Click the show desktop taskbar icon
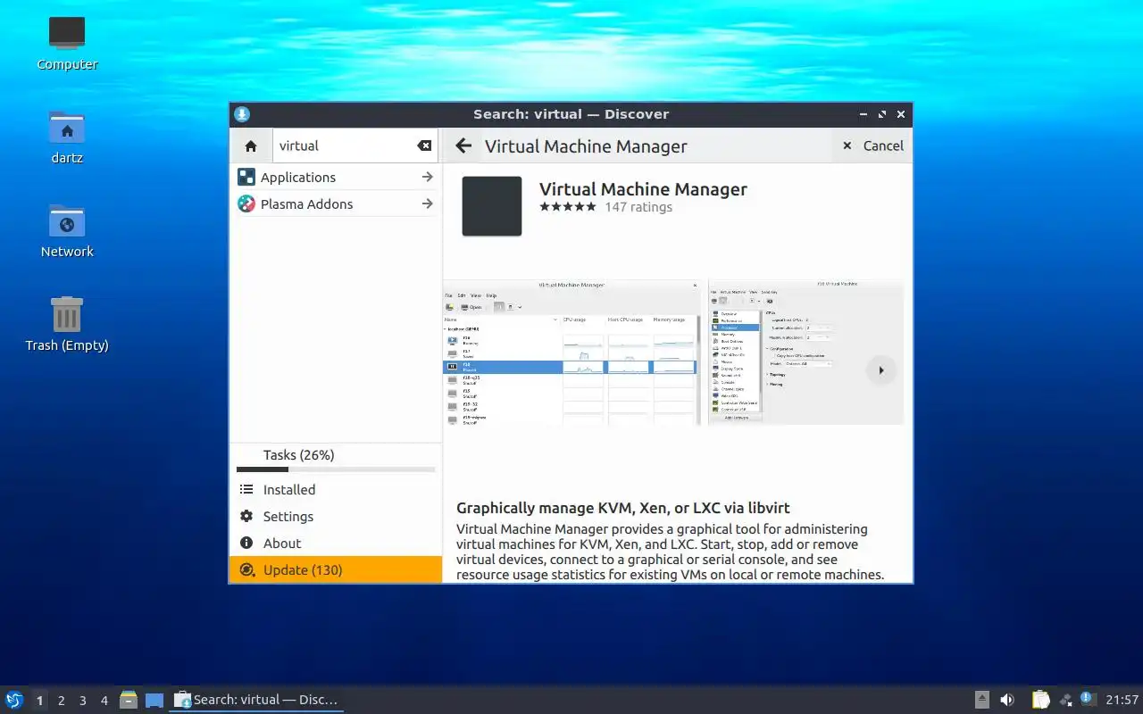1143x714 pixels. (x=154, y=700)
